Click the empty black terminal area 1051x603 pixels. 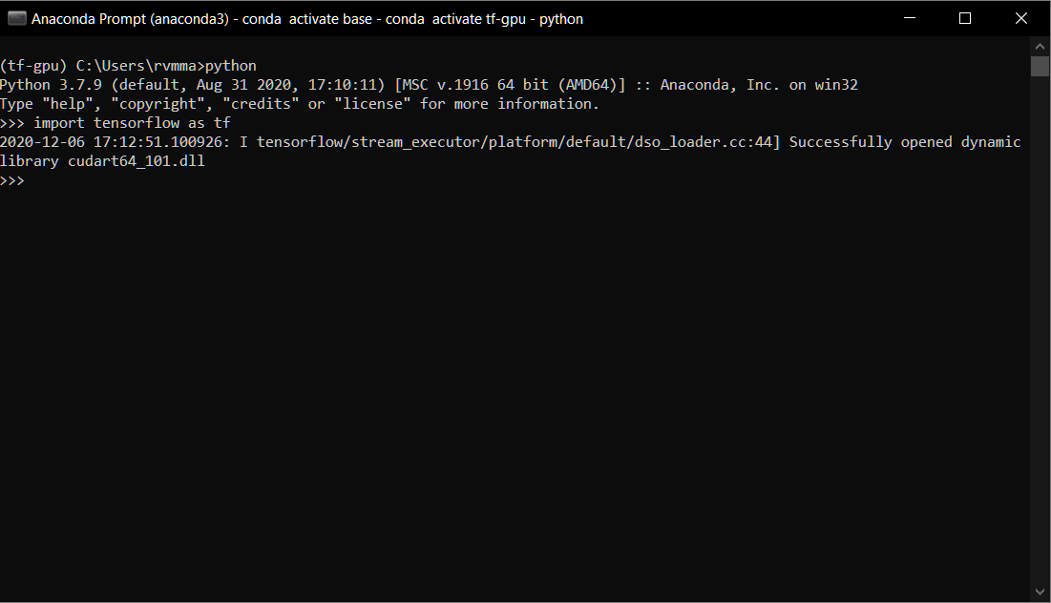[x=477, y=382]
